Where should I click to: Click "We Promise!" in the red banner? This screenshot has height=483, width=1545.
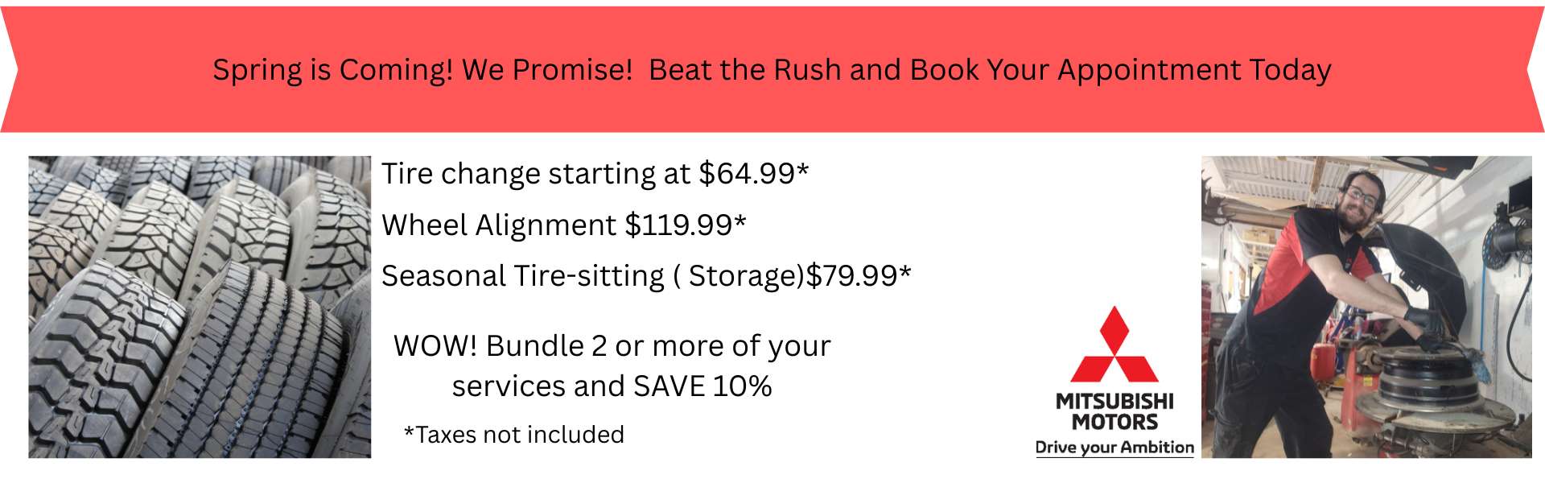(547, 70)
